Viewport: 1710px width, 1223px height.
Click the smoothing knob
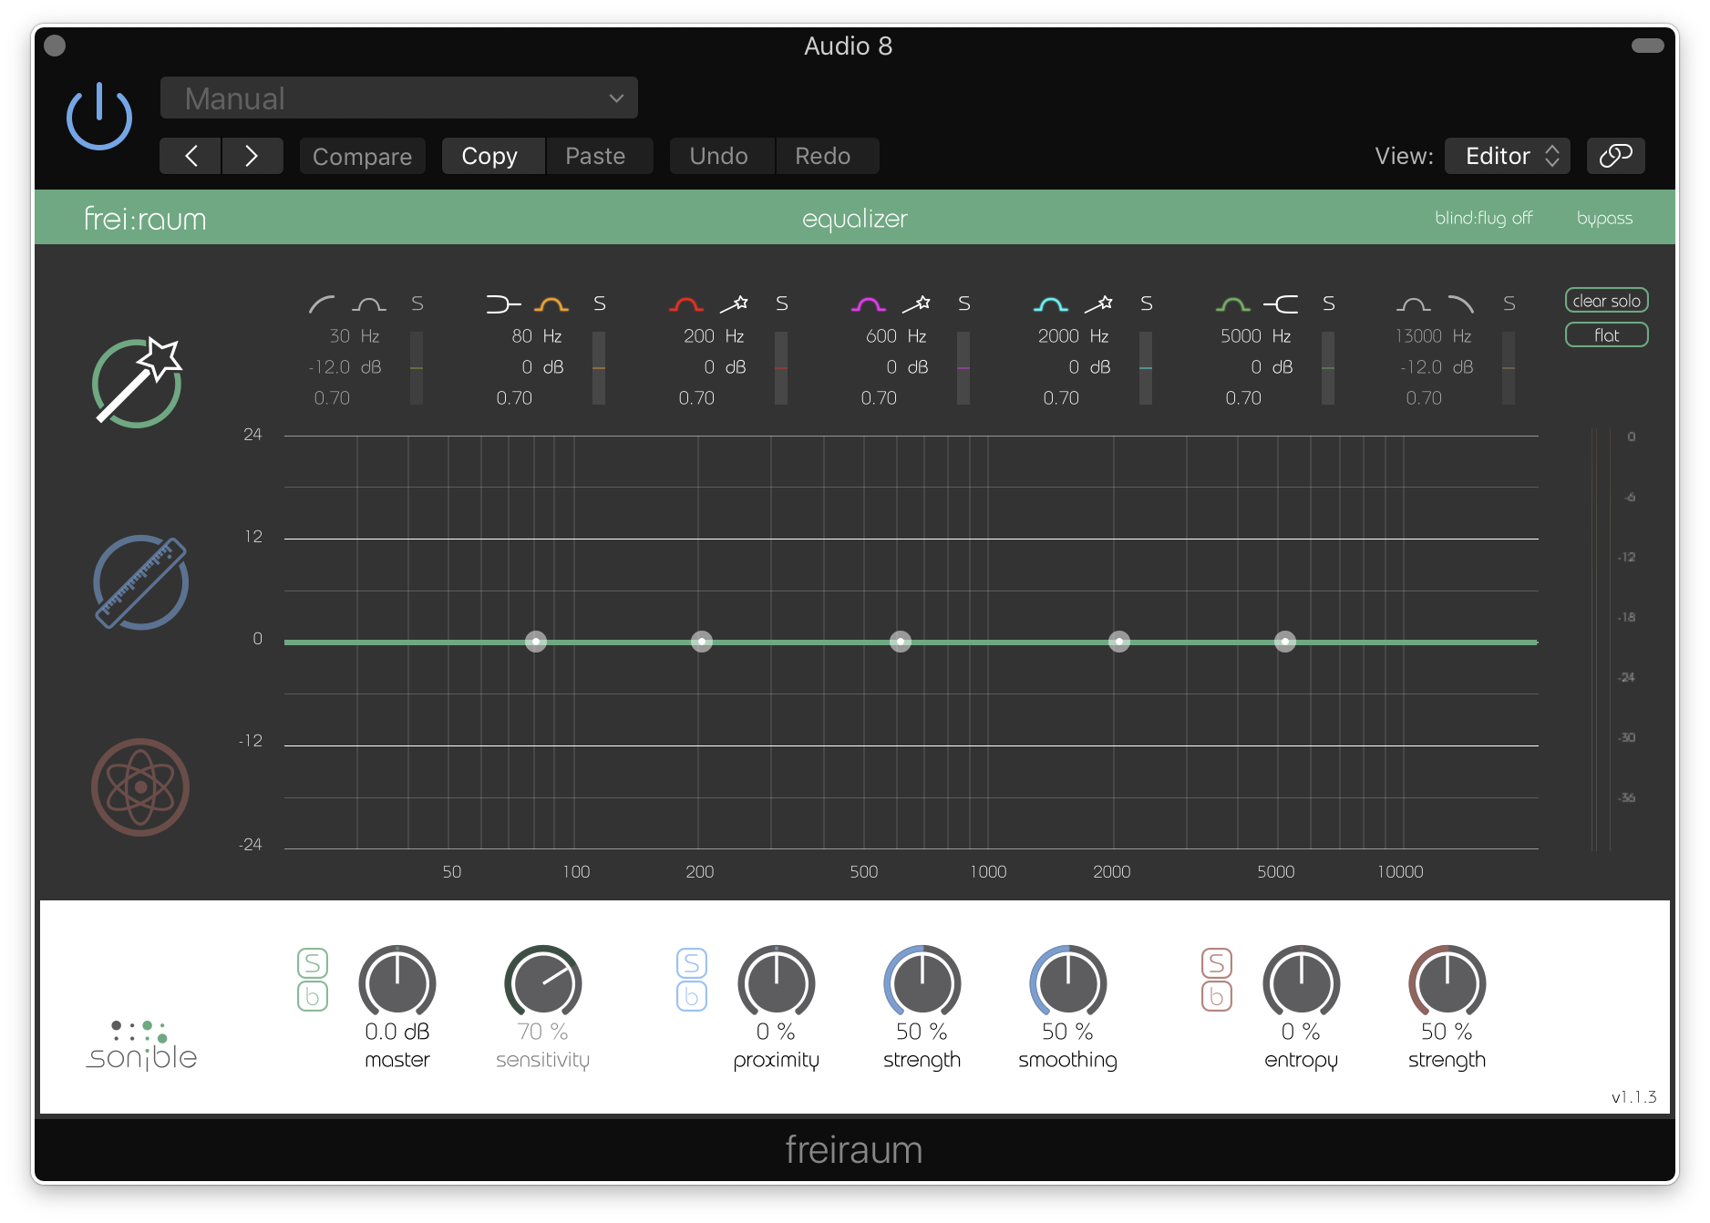pyautogui.click(x=1067, y=983)
